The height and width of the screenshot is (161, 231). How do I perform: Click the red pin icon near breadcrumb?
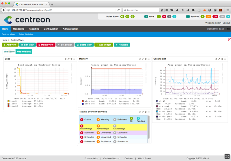pos(229,40)
